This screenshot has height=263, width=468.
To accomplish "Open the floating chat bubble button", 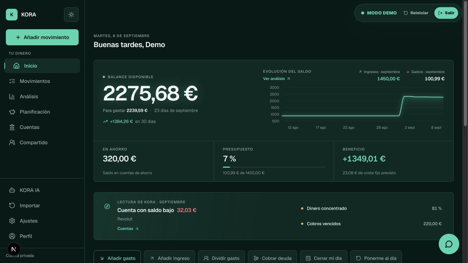I will pos(449,244).
